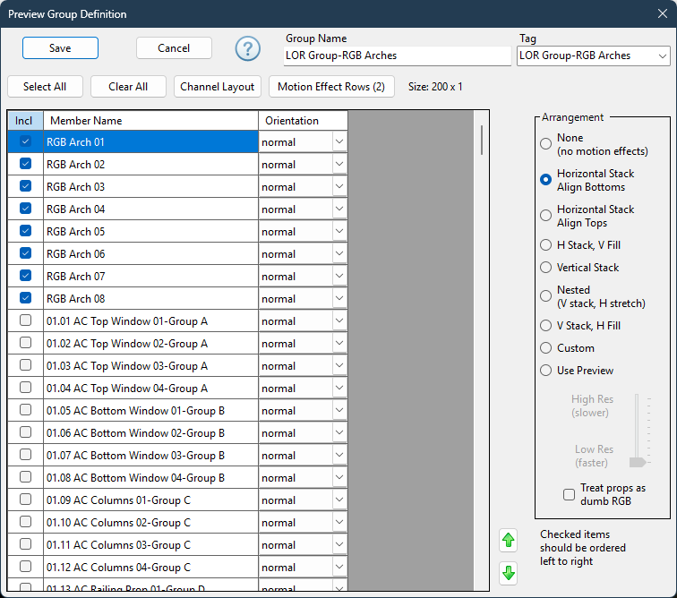
Task: Pick the Custom arrangement option
Action: (545, 348)
